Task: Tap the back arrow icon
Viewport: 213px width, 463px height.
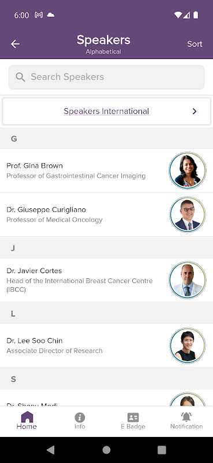Action: (x=15, y=44)
